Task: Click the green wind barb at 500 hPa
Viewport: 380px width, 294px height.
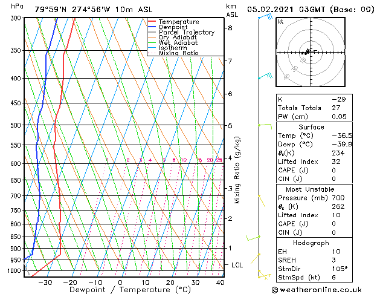Action: coord(265,126)
